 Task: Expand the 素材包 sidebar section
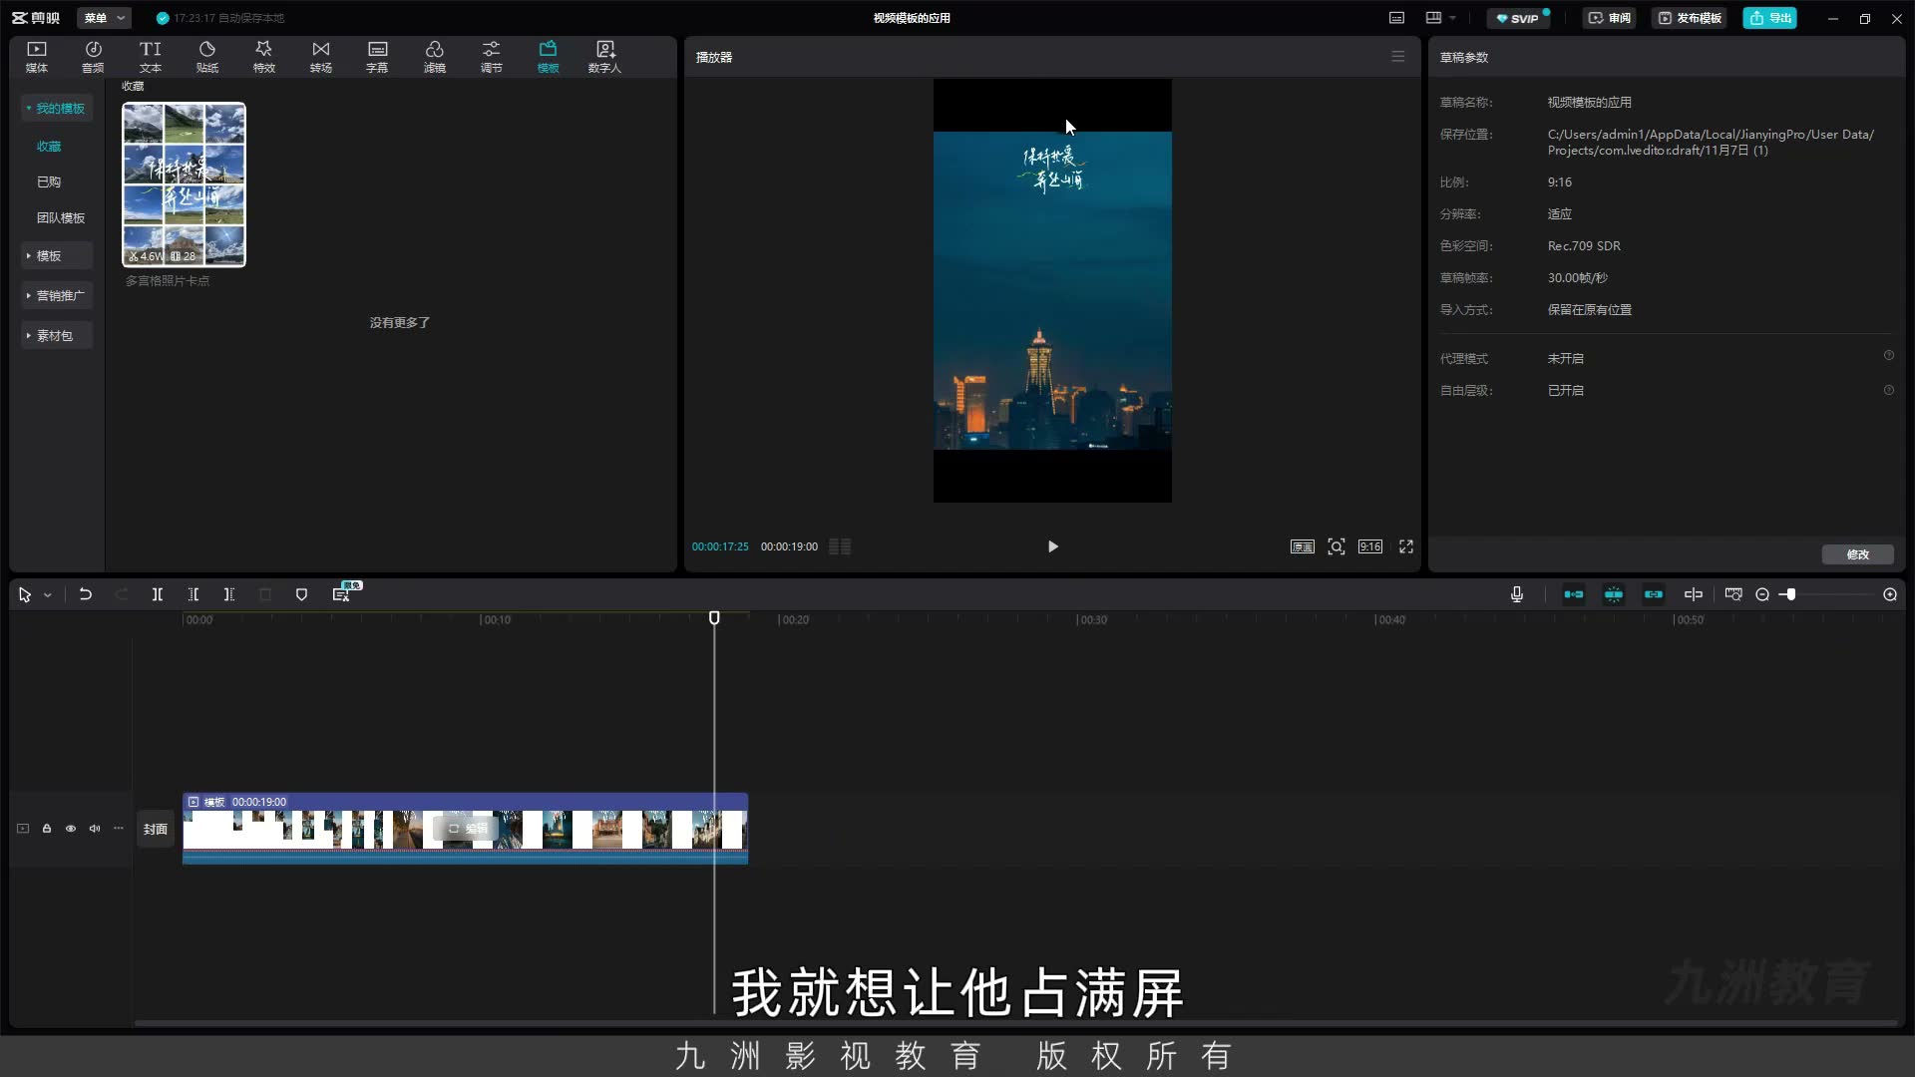pyautogui.click(x=58, y=336)
